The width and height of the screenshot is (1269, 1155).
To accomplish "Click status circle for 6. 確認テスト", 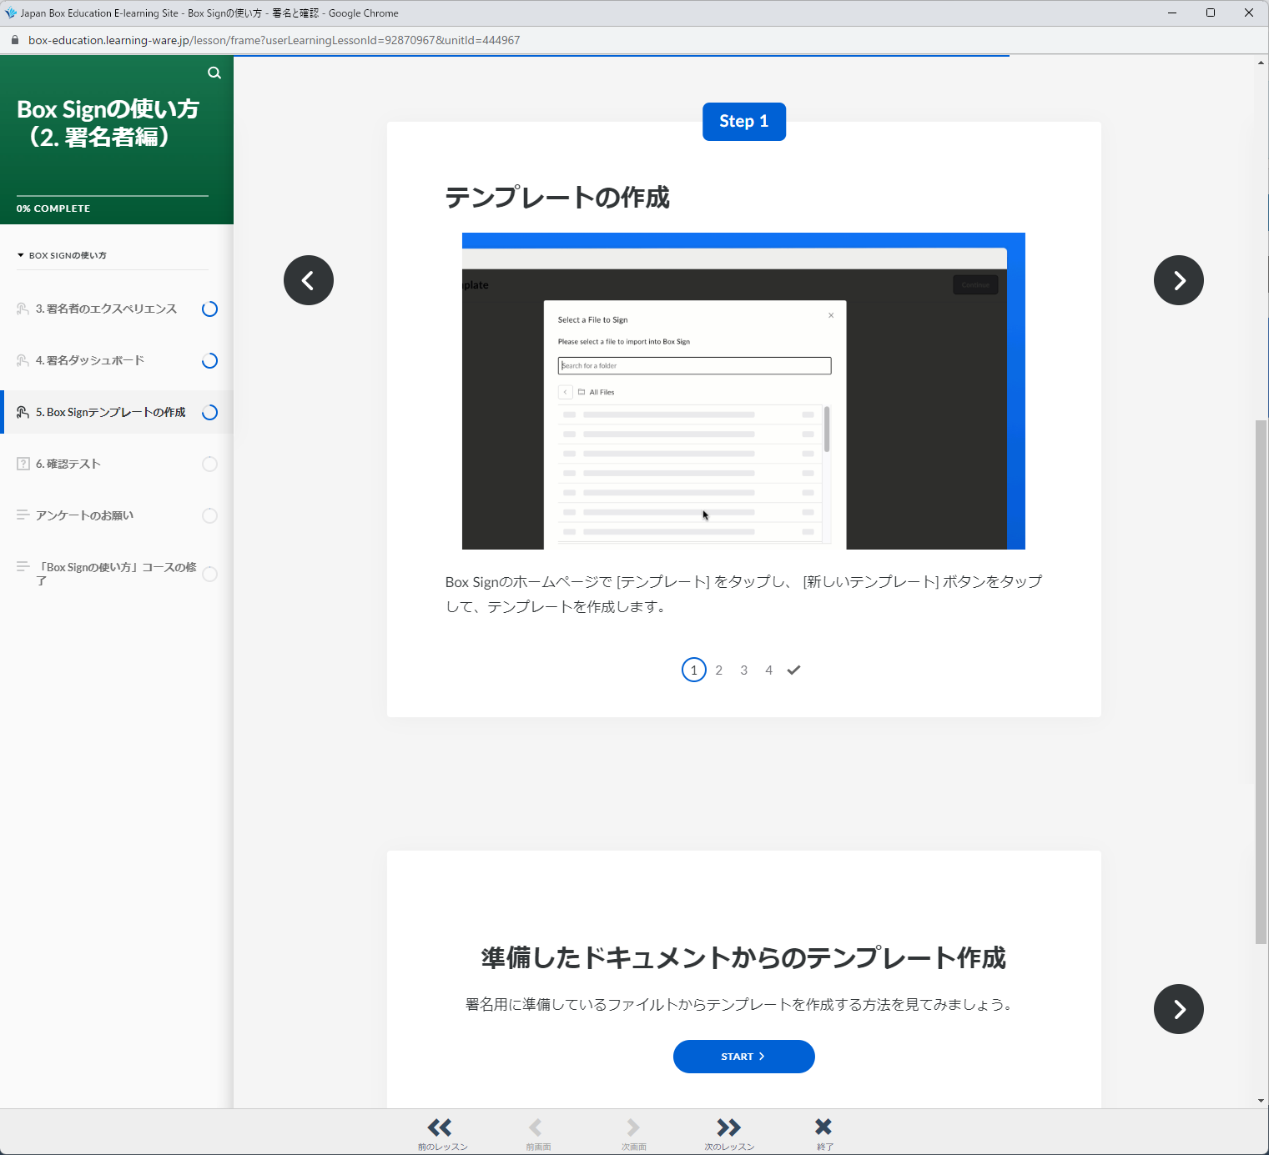I will point(210,465).
